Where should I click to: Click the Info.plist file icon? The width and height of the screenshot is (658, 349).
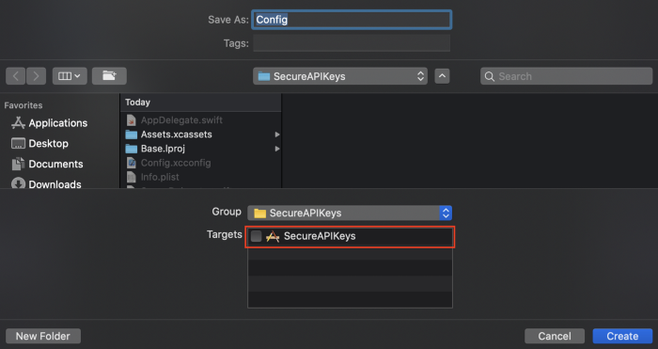tap(132, 177)
